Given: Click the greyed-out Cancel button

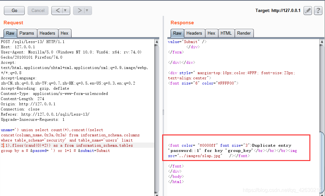Looking at the screenshot, I should [38, 11].
